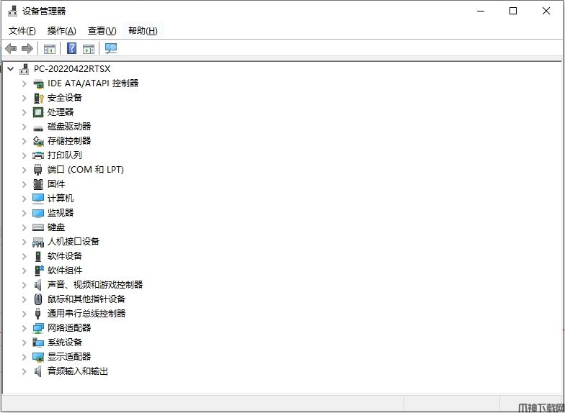
Task: Click the IDE ATA/ATAPI 控制器 device icon
Action: (38, 83)
